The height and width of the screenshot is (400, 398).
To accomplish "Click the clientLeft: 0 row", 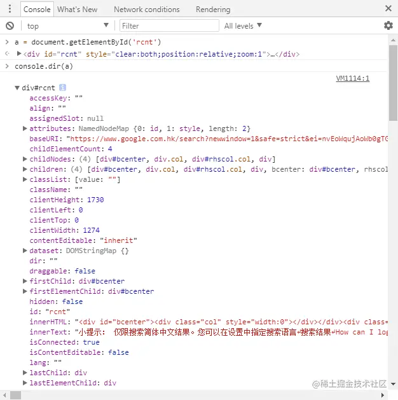I will click(x=56, y=210).
